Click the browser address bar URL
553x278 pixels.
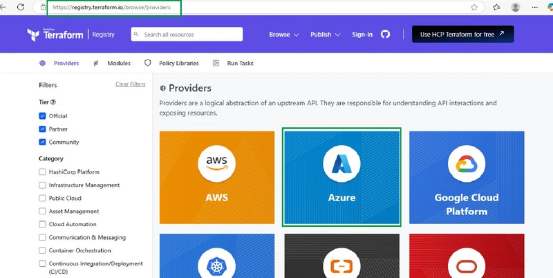click(x=111, y=7)
